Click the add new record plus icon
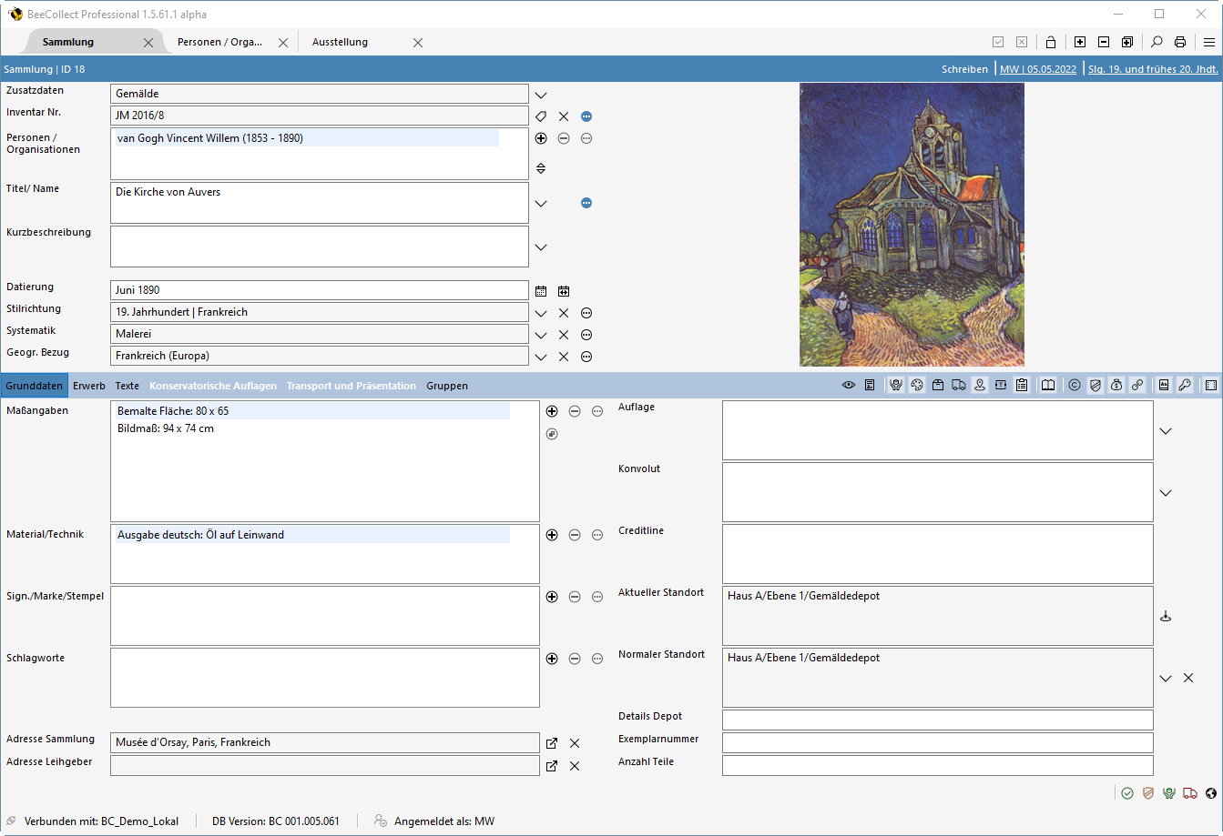 coord(1080,42)
